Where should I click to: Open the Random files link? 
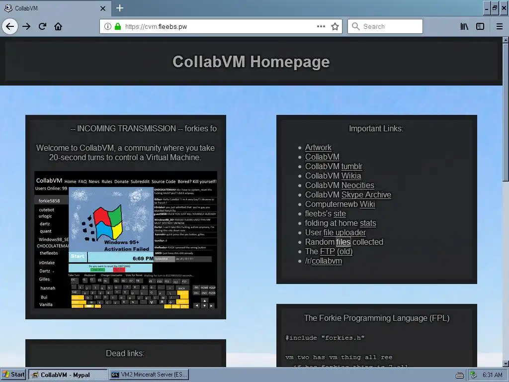click(x=343, y=242)
